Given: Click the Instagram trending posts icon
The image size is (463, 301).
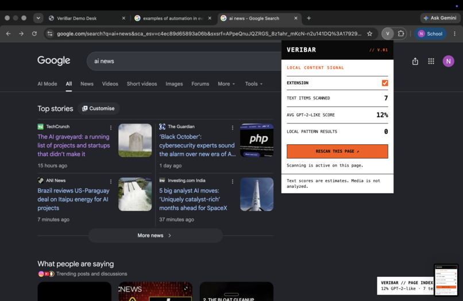Looking at the screenshot, I should tap(41, 274).
